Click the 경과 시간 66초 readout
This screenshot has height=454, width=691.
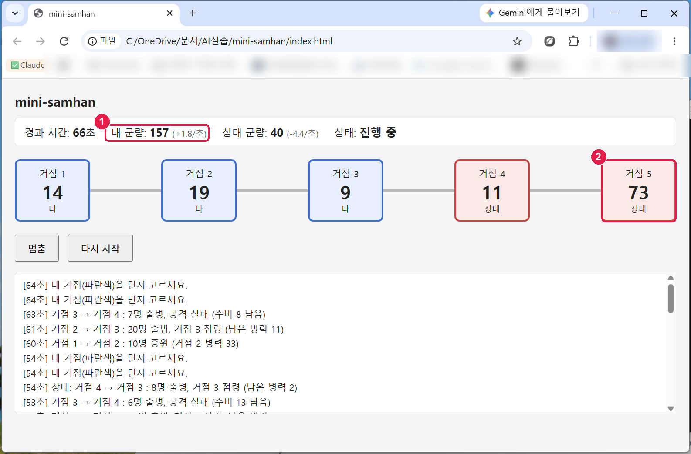pyautogui.click(x=60, y=133)
